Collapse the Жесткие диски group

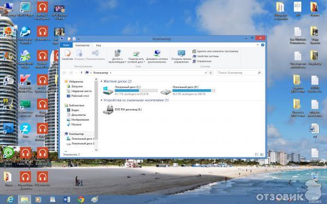click(x=101, y=82)
